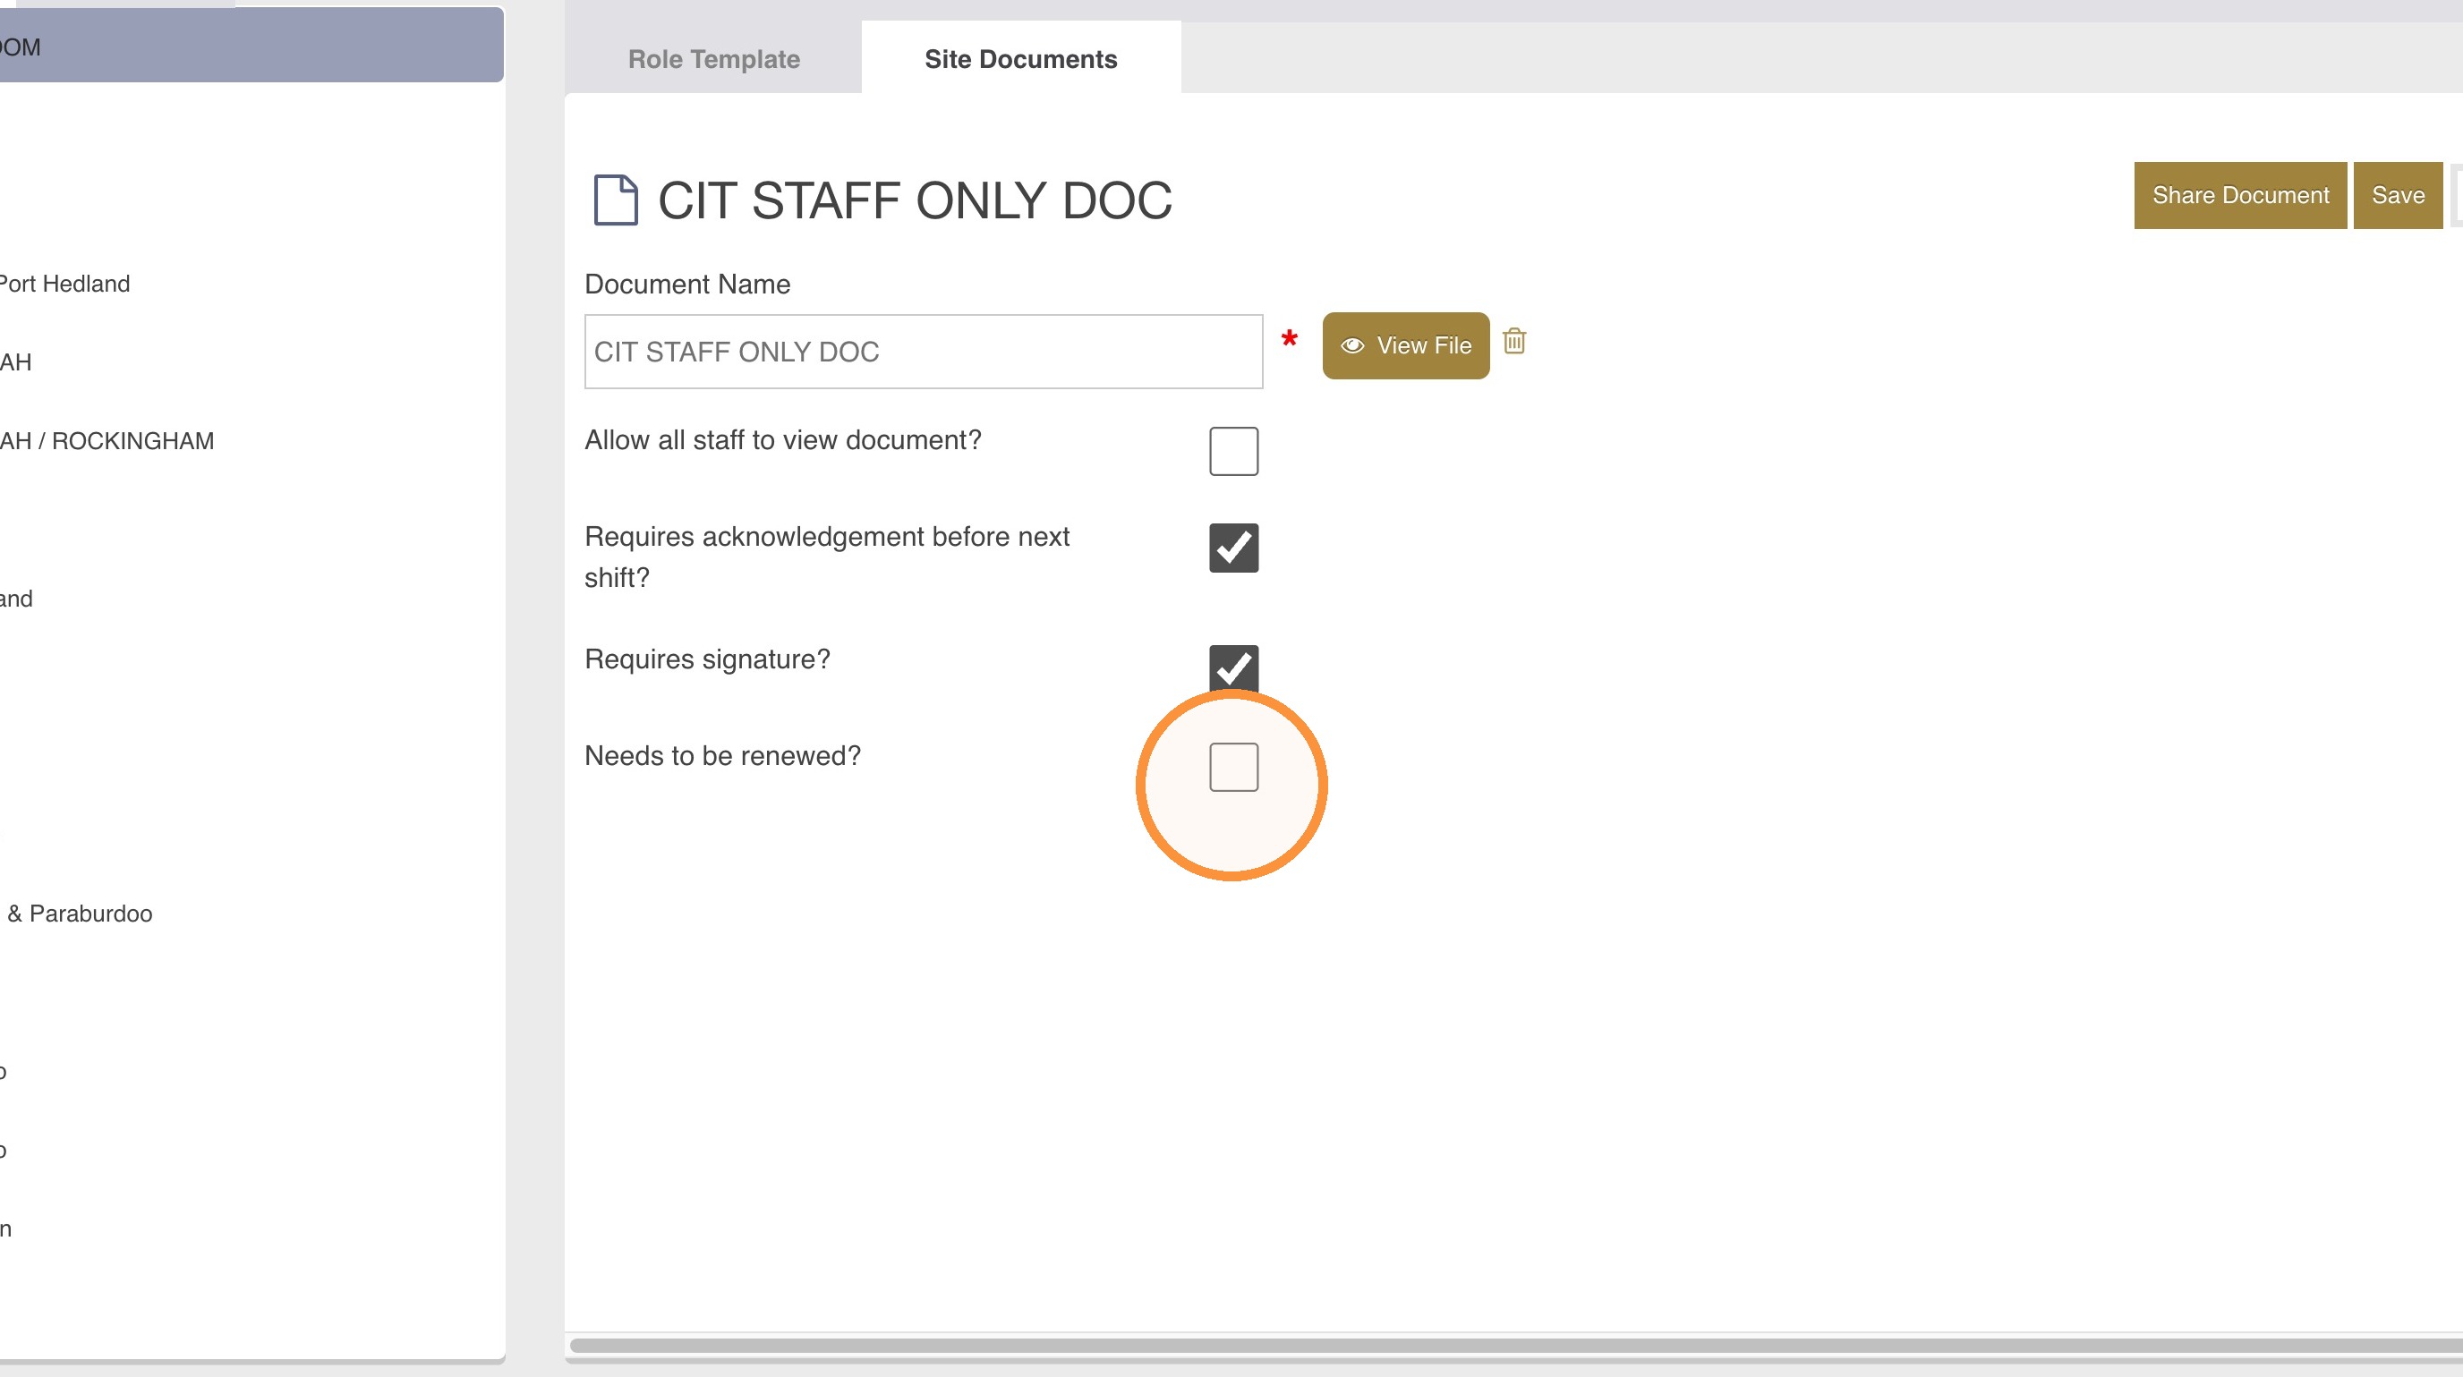2463x1377 pixels.
Task: Uncheck Requires acknowledgement before next shift
Action: click(x=1233, y=548)
